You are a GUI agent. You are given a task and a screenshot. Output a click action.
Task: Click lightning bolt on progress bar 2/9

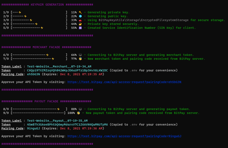(25, 16)
